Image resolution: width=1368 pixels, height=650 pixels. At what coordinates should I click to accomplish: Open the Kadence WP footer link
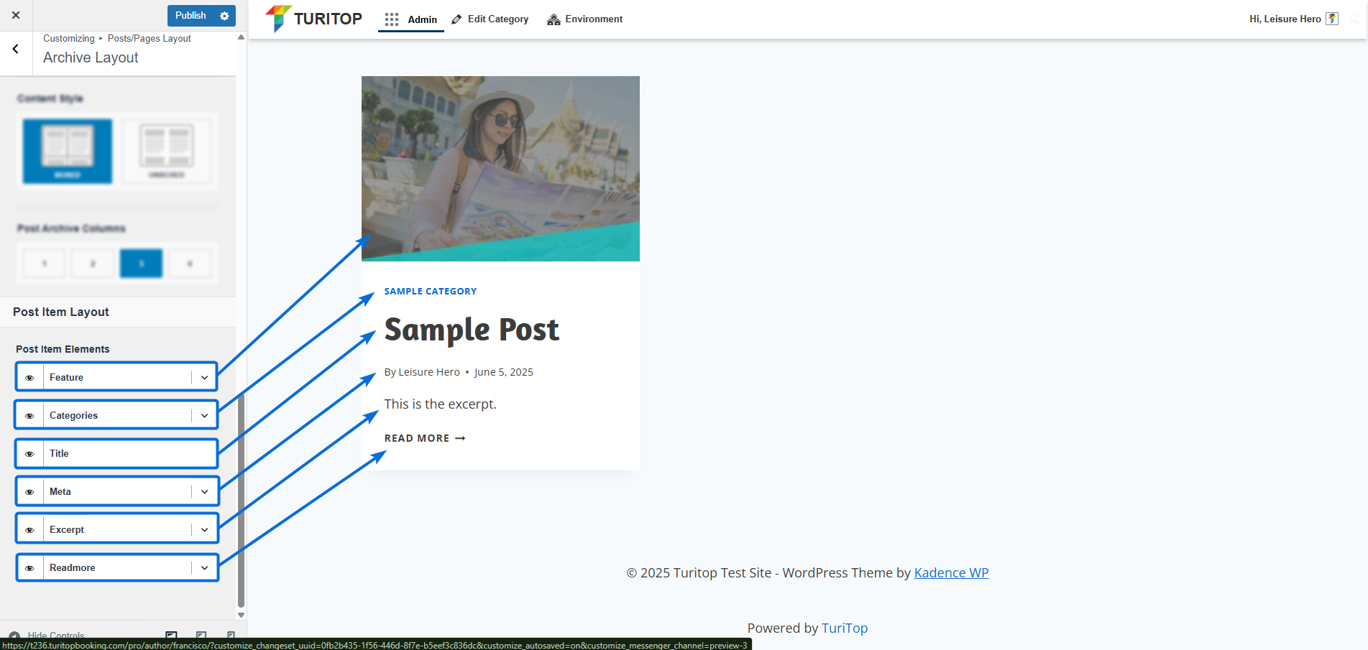(951, 573)
